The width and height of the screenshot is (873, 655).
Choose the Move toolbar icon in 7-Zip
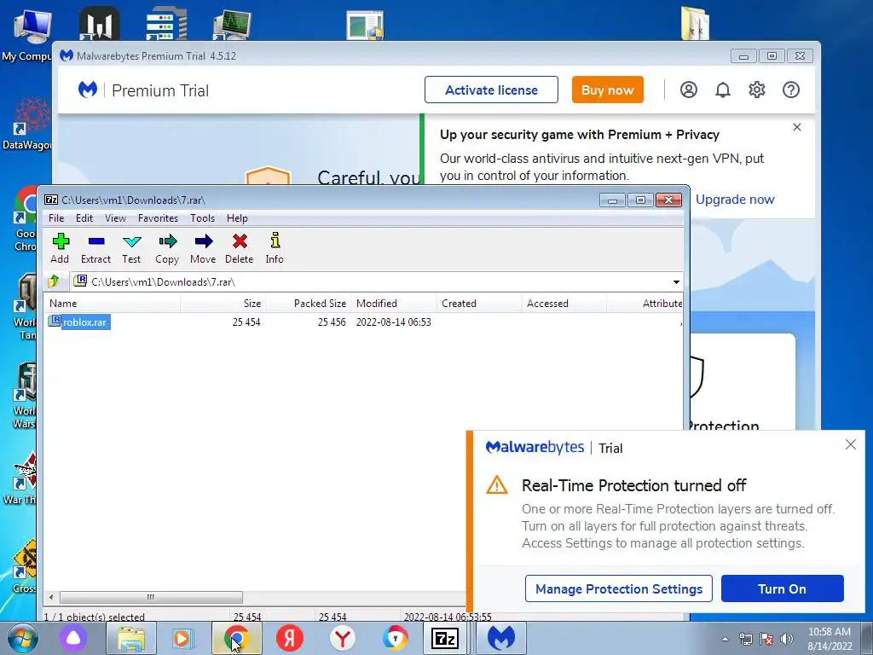[203, 248]
